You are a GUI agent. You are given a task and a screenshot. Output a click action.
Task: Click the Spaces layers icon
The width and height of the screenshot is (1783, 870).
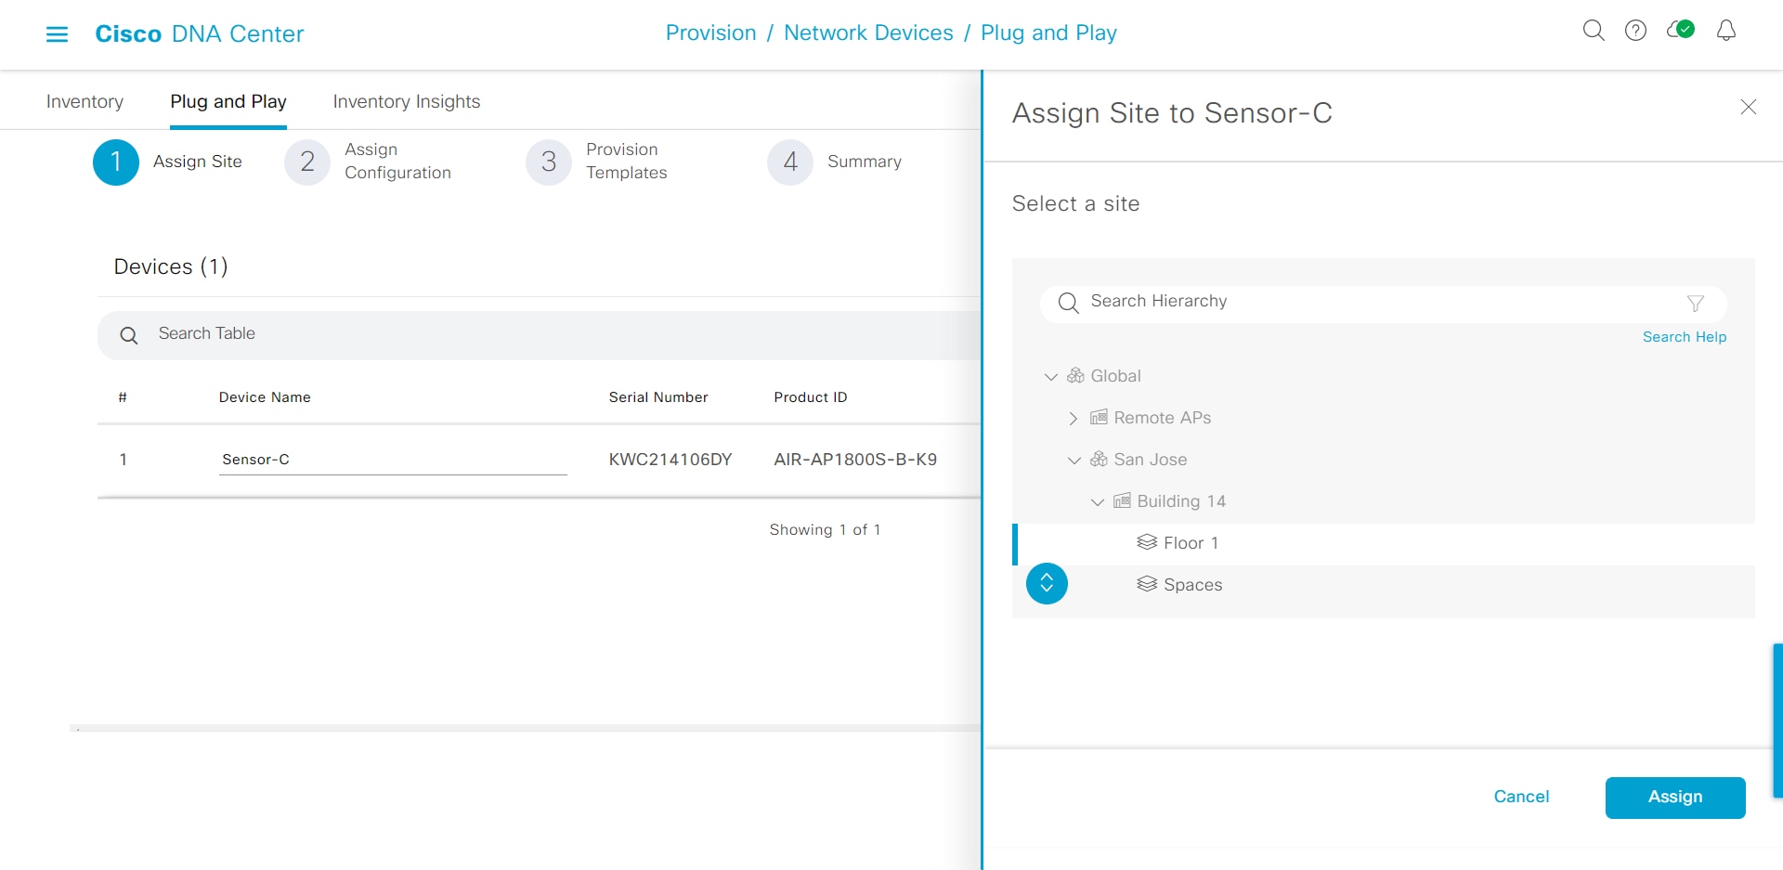coord(1147,584)
